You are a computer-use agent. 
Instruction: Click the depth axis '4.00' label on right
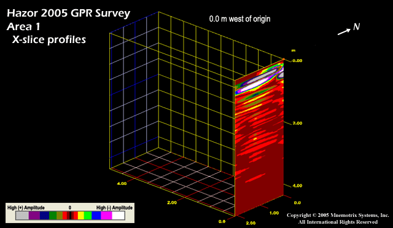pyautogui.click(x=297, y=186)
